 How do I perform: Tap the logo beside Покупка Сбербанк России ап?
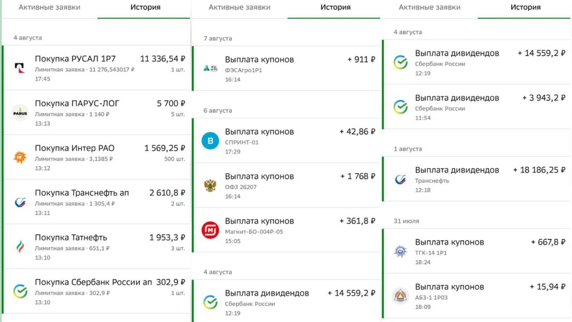point(20,292)
